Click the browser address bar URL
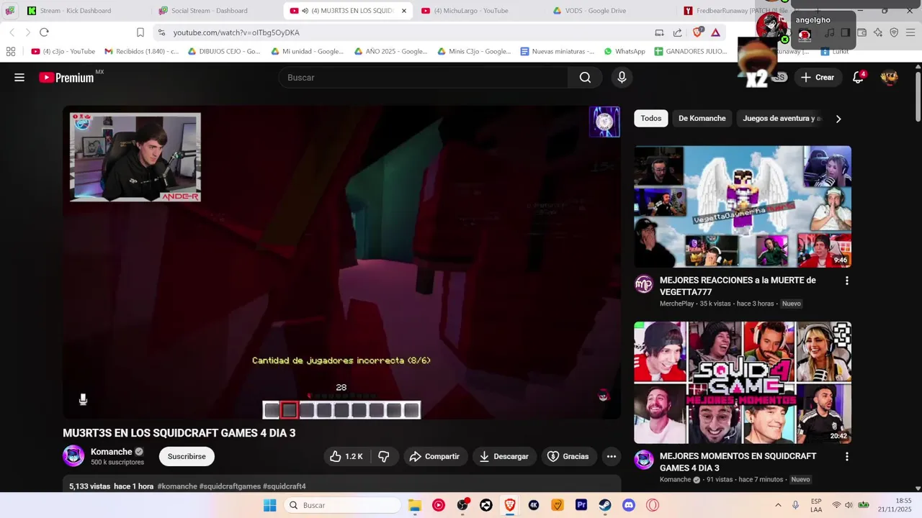This screenshot has width=922, height=518. click(236, 32)
